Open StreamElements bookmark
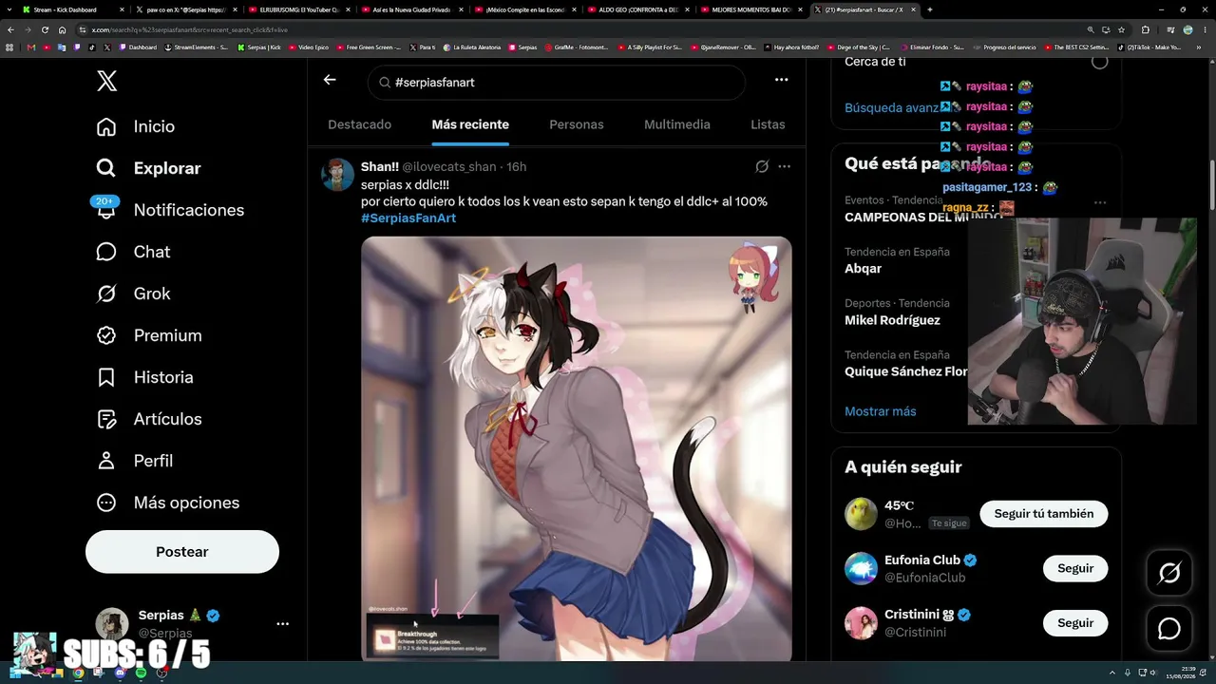The image size is (1216, 684). [198, 47]
